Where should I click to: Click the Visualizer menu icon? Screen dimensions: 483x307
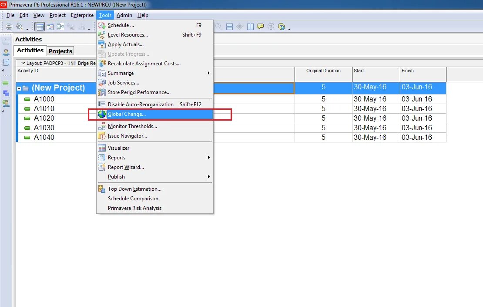tap(102, 148)
